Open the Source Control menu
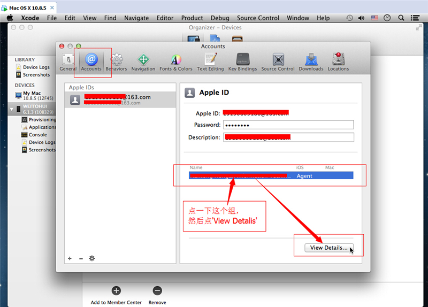The width and height of the screenshot is (428, 307). click(x=258, y=18)
